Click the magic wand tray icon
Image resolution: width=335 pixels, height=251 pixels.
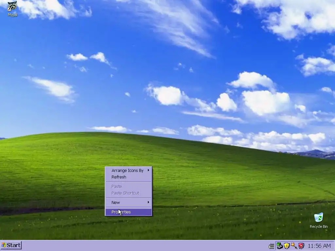pos(294,246)
